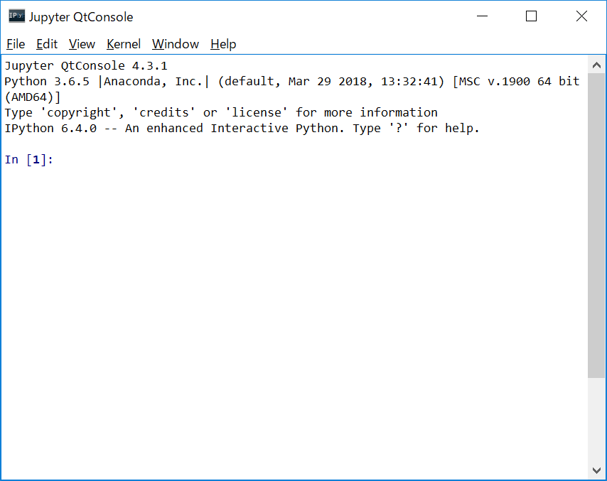Close the Jupyter QtConsole window
The image size is (607, 481).
click(581, 16)
